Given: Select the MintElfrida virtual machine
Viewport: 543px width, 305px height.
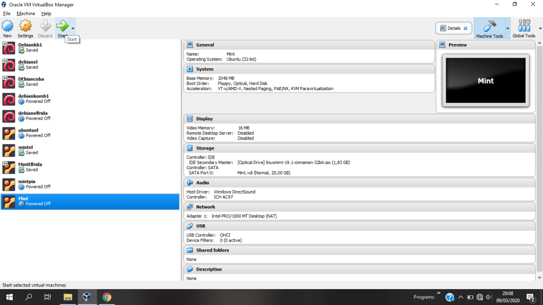Looking at the screenshot, I should (x=30, y=167).
